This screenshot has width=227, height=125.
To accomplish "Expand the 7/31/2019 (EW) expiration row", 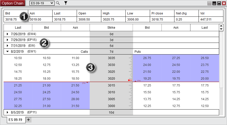I will pos(8,46).
